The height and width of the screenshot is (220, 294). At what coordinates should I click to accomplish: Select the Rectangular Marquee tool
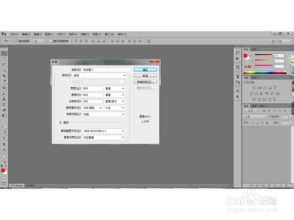coord(4,59)
